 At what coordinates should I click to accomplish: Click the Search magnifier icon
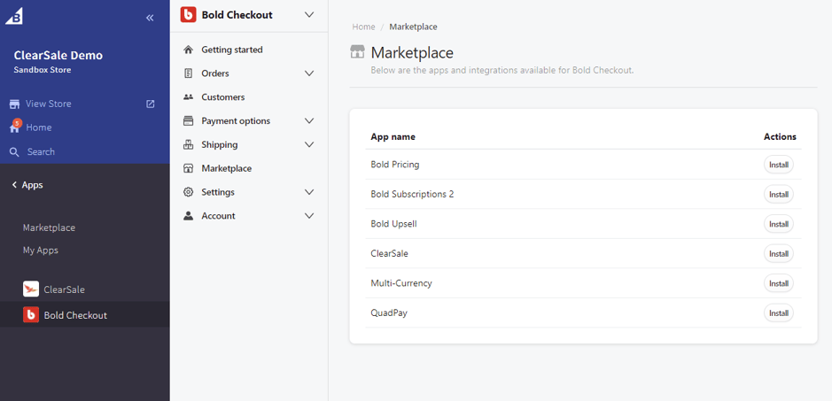14,152
